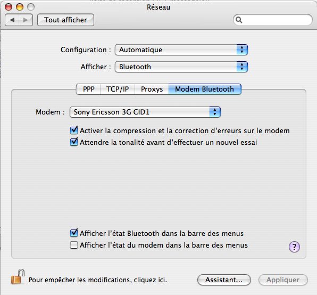Viewport: 317px width, 295px height.
Task: Open the Afficher Bluetooth dropdown
Action: pos(181,67)
